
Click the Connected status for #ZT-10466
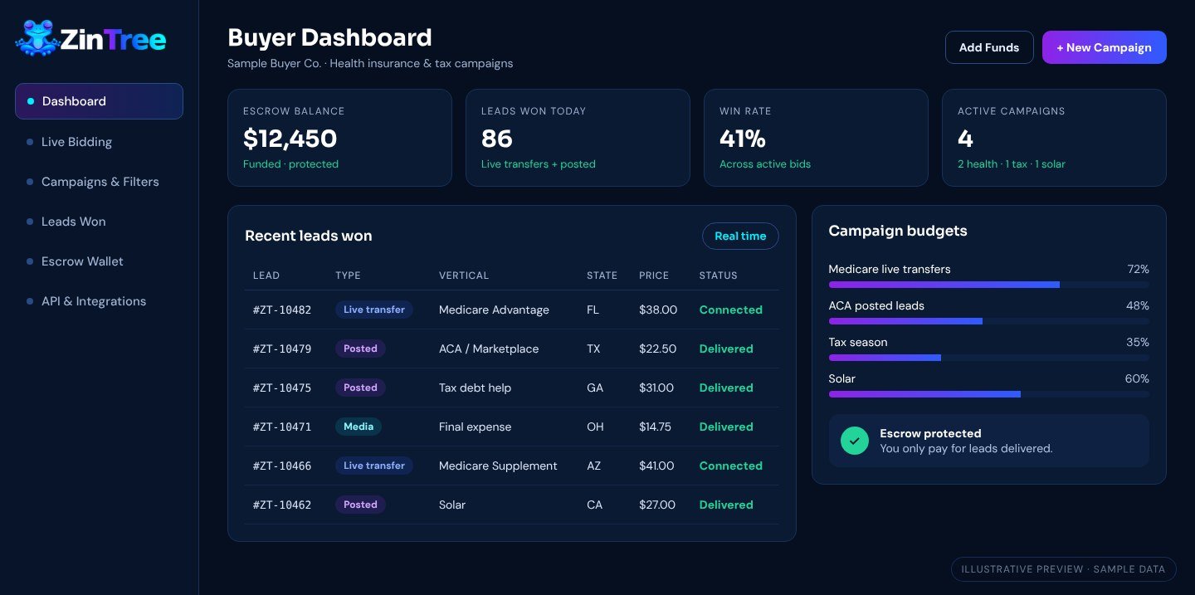point(730,466)
